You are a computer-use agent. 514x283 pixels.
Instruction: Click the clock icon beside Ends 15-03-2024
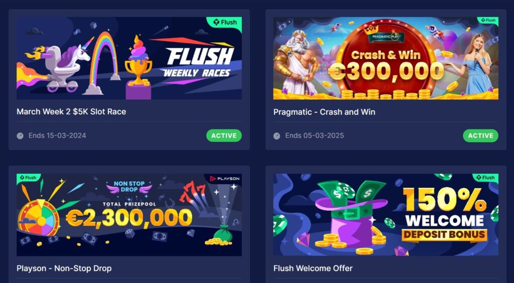[x=20, y=135]
